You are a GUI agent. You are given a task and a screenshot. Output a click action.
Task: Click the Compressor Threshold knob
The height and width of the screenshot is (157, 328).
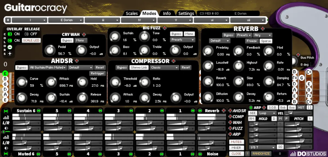click(115, 81)
